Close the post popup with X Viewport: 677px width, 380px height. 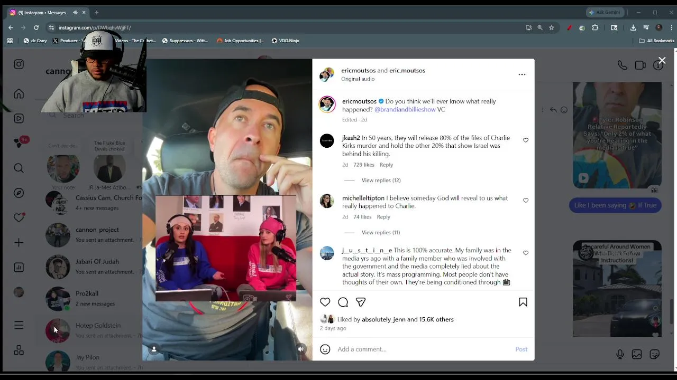pos(662,61)
